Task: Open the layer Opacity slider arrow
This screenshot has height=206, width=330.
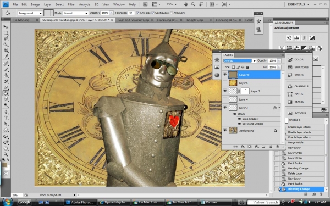Action: 279,60
